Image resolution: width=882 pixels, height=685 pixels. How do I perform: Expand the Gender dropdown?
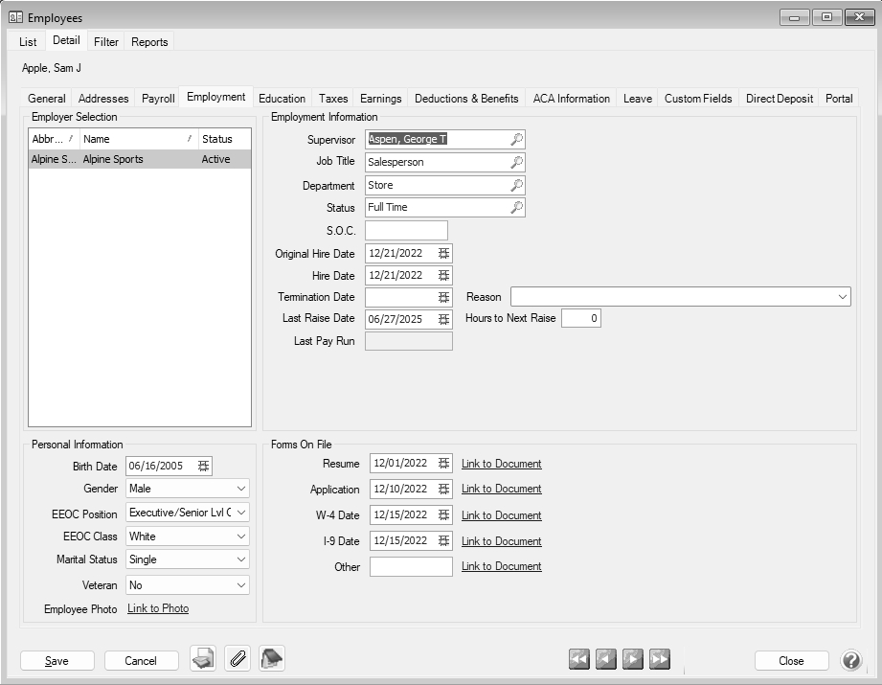[x=241, y=489]
